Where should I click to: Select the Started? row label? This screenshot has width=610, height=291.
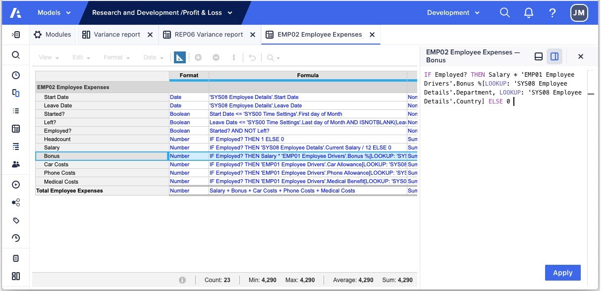pyautogui.click(x=102, y=114)
